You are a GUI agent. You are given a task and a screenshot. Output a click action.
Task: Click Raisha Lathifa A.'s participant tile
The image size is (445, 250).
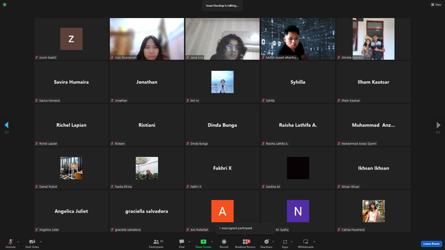click(298, 125)
